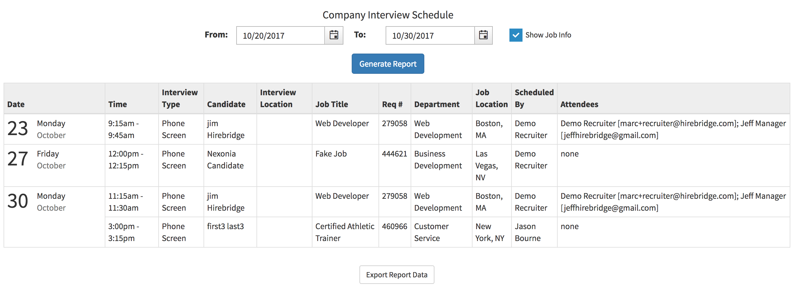The height and width of the screenshot is (294, 804).
Task: Select candidate first3 last3
Action: click(225, 226)
